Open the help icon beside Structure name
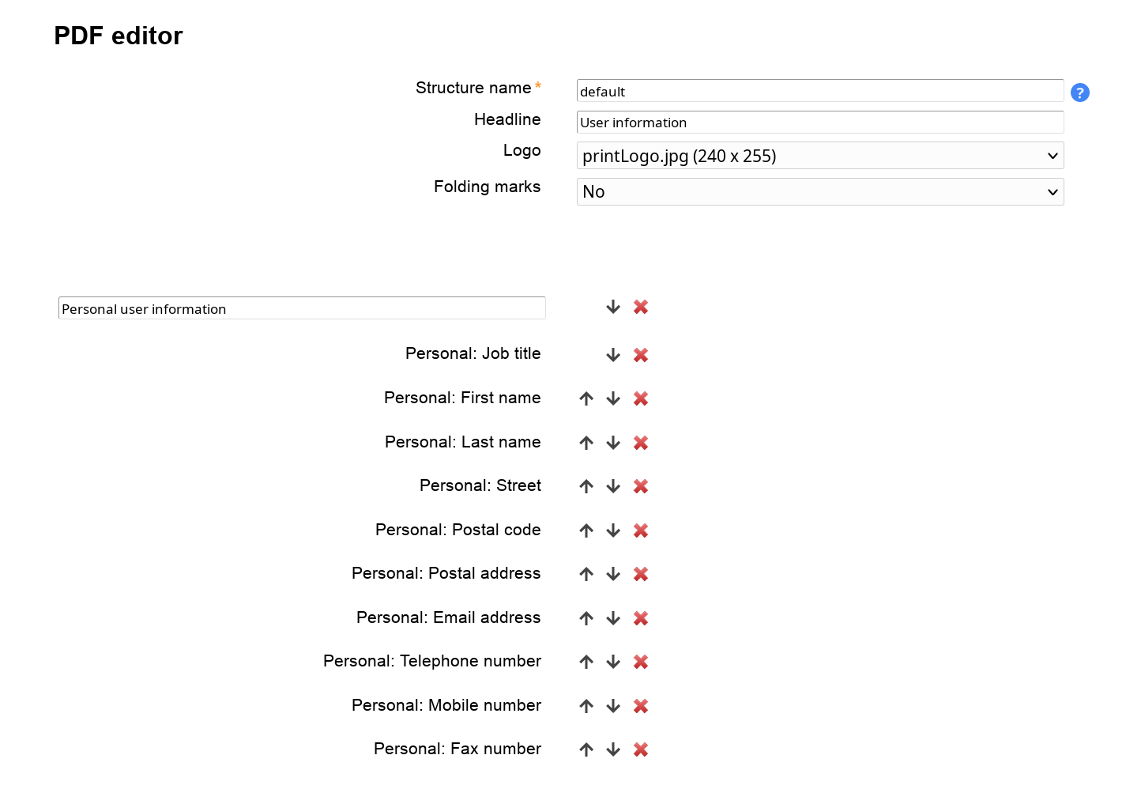 coord(1079,92)
